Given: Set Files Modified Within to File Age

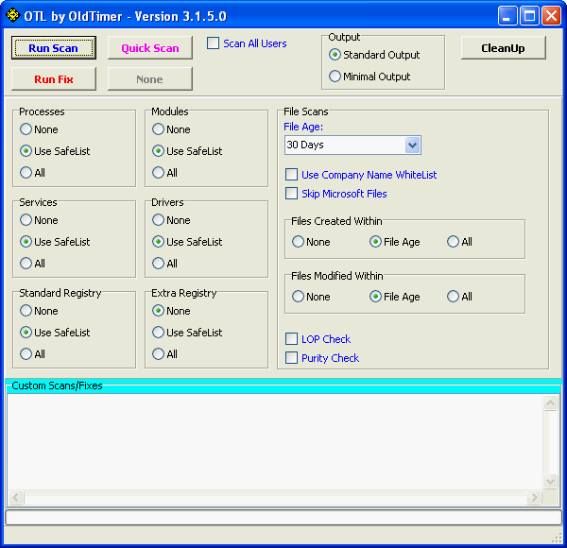Looking at the screenshot, I should click(375, 297).
